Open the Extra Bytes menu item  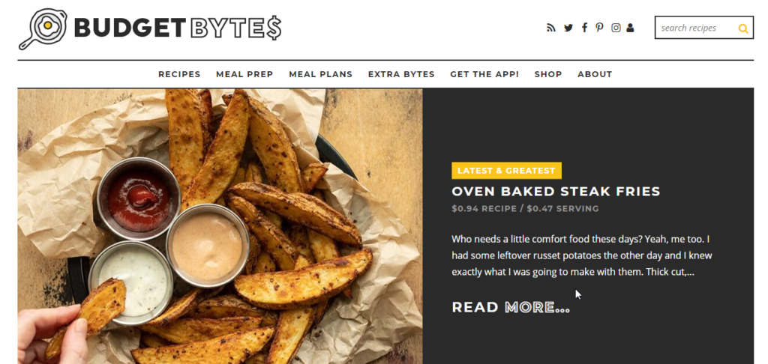tap(401, 74)
